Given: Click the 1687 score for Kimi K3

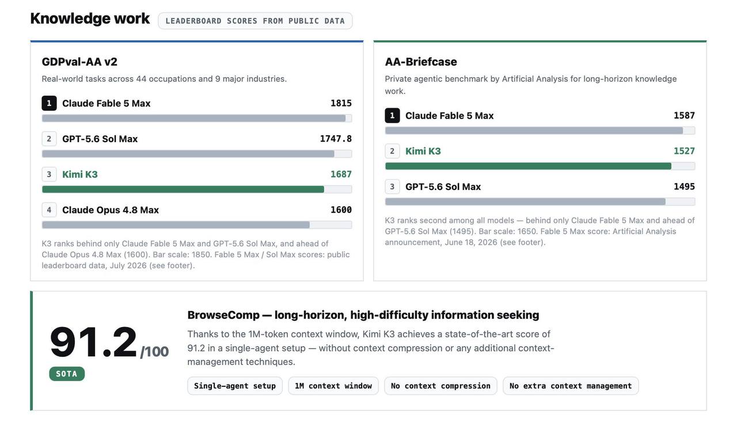Looking at the screenshot, I should (341, 174).
